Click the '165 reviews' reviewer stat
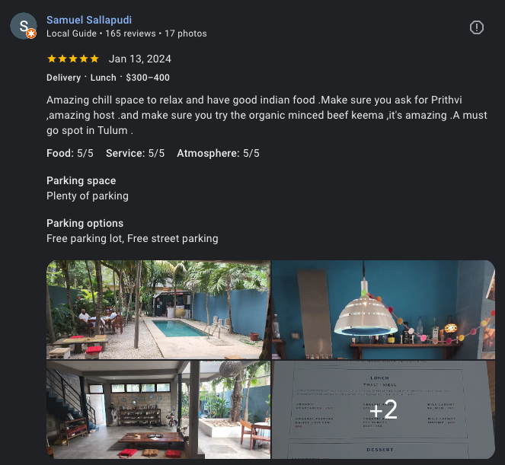The height and width of the screenshot is (465, 505). click(x=130, y=33)
